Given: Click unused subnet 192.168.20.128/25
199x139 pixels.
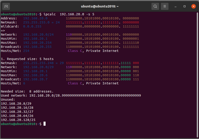Looking at the screenshot, I should [x=18, y=120].
